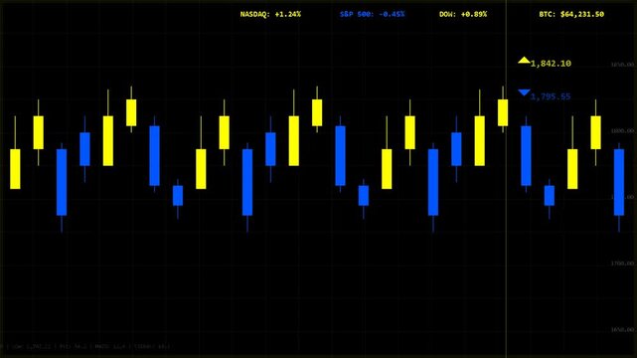Open the DOW +0.89% ticker
Screen dimensions: 637x358
(463, 14)
